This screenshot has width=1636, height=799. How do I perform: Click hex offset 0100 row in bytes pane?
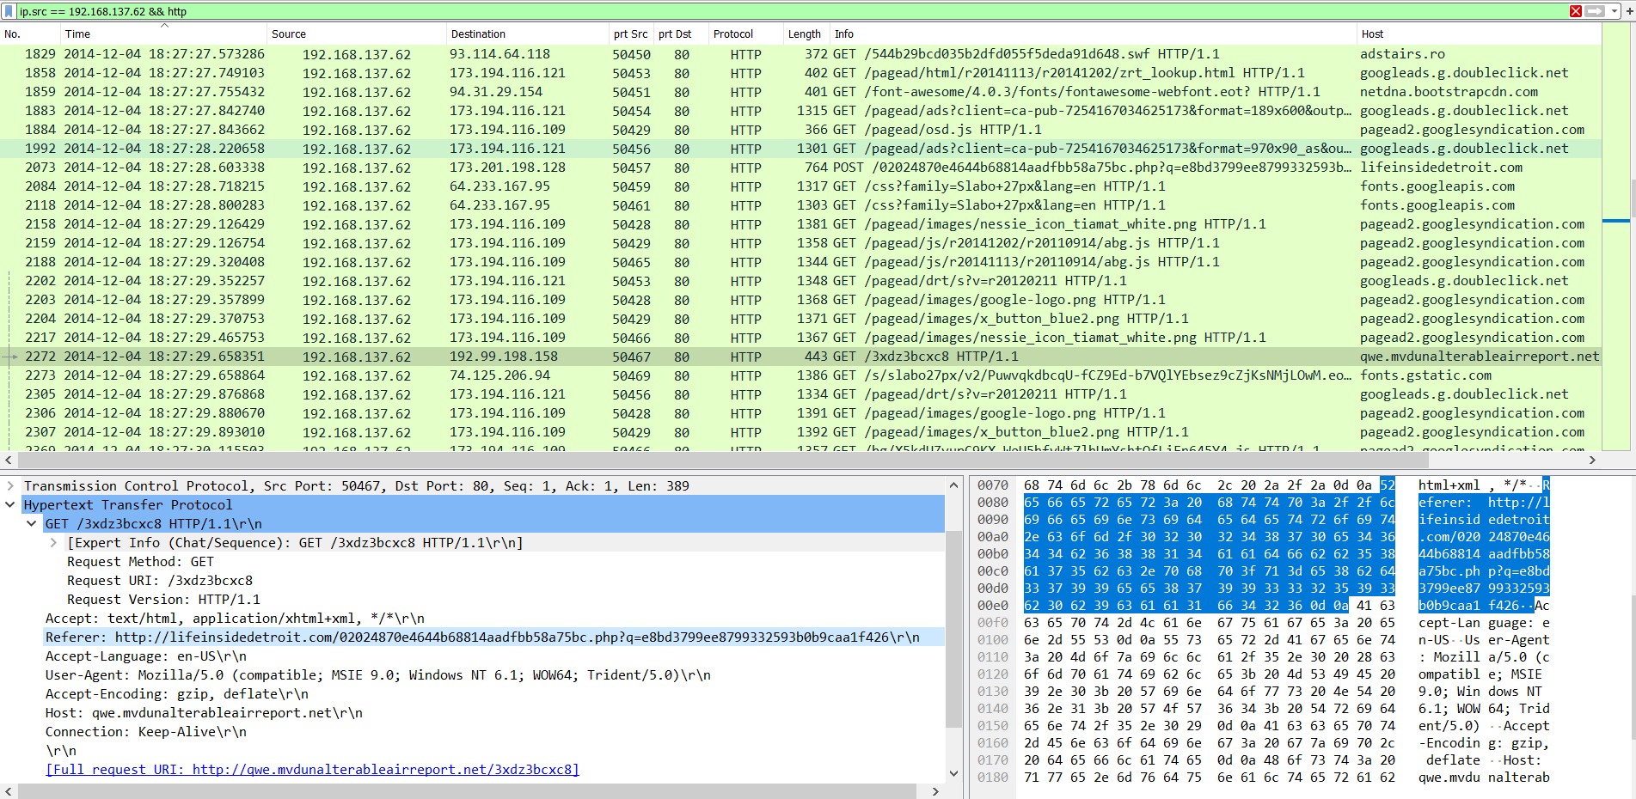(x=993, y=640)
